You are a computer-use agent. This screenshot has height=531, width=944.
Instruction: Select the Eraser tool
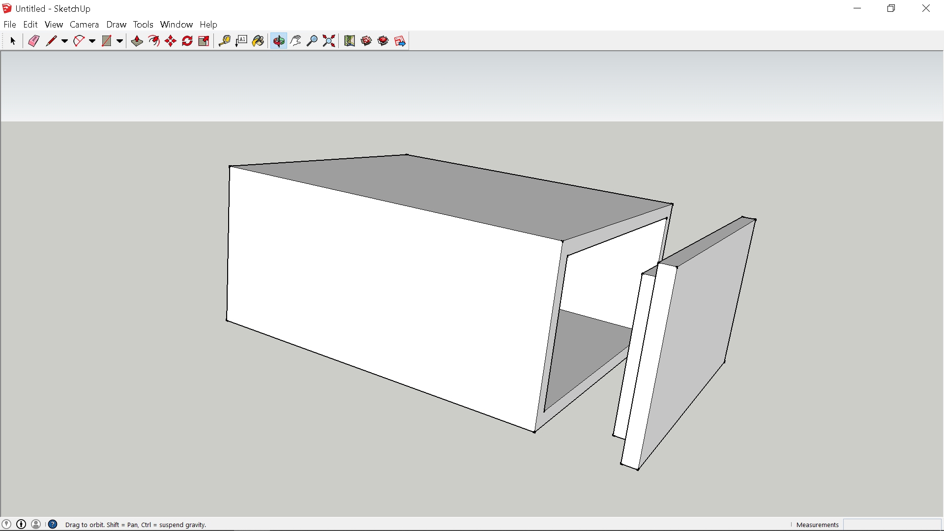tap(33, 41)
